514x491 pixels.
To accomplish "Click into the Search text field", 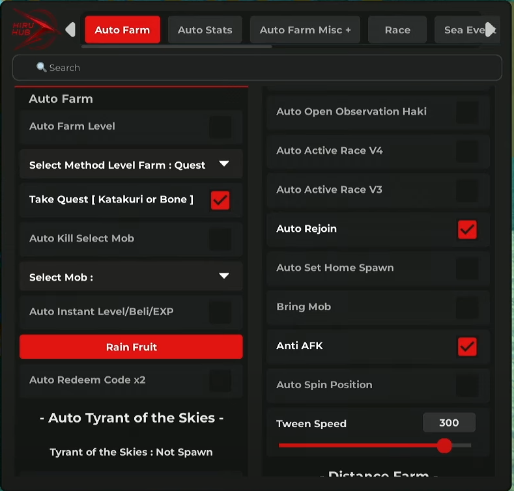I will coord(261,68).
